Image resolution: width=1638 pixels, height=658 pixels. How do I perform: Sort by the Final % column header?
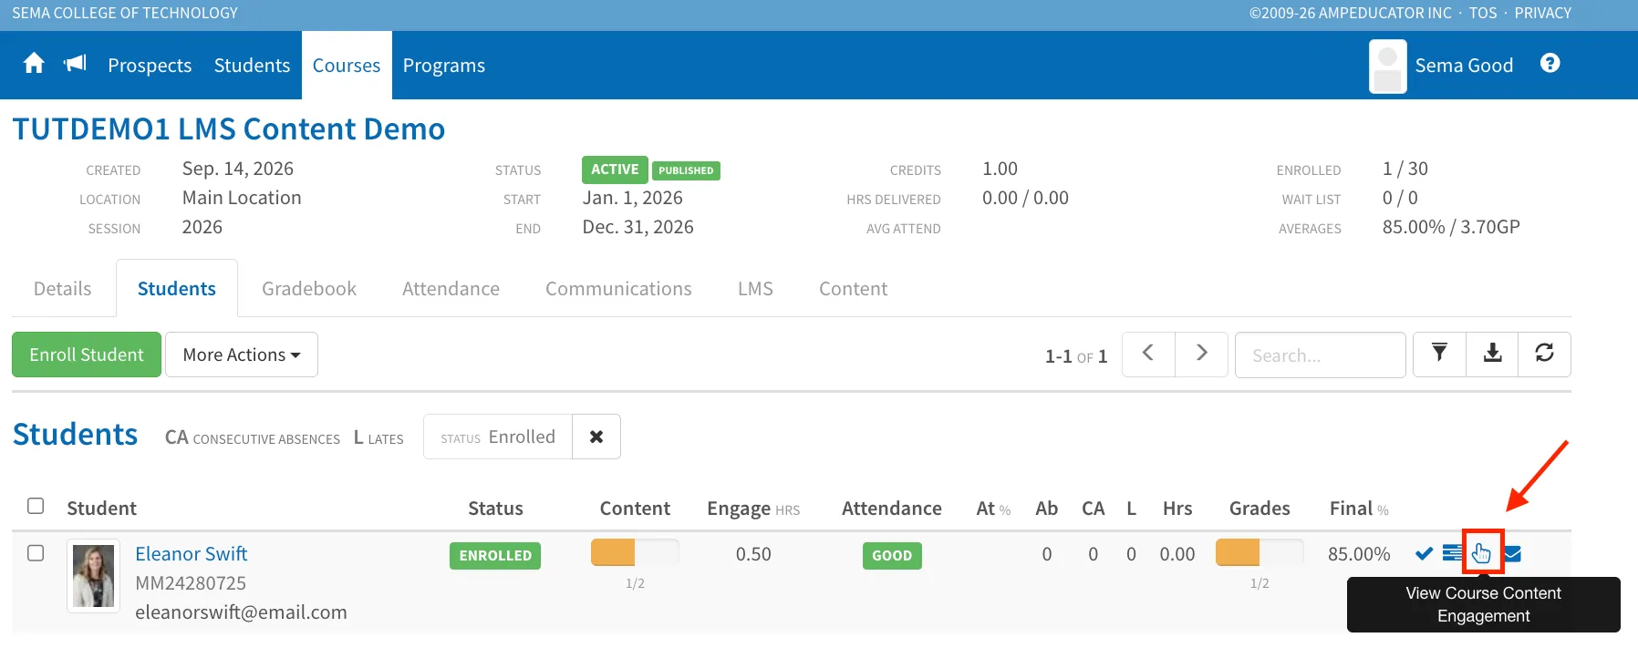[1359, 509]
